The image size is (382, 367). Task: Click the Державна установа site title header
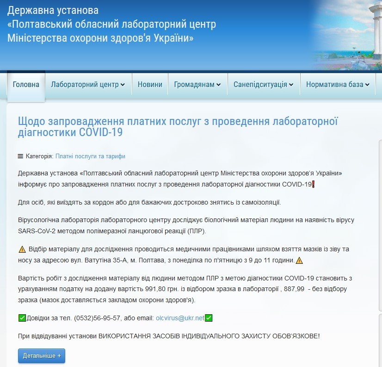click(111, 24)
